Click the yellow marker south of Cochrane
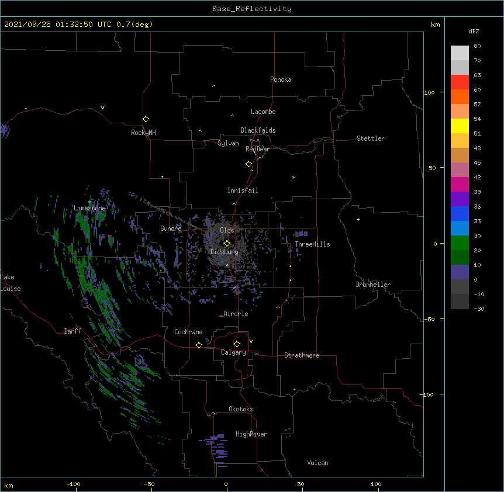This screenshot has width=504, height=492. pos(199,345)
